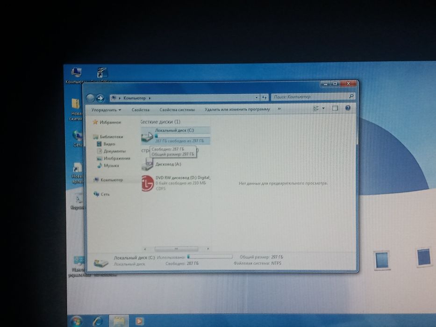The height and width of the screenshot is (327, 436).
Task: Refresh the Computer folder location
Action: (264, 97)
